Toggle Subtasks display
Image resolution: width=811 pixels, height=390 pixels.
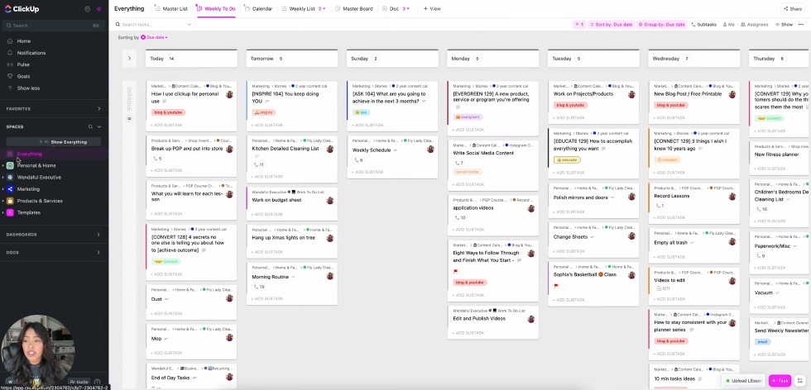tap(704, 24)
